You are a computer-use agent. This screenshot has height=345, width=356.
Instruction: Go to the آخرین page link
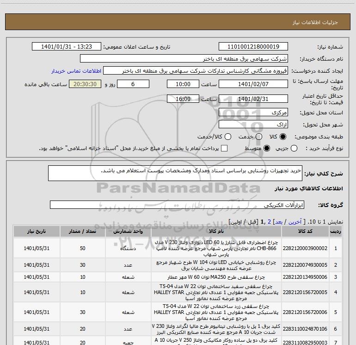click(295, 222)
